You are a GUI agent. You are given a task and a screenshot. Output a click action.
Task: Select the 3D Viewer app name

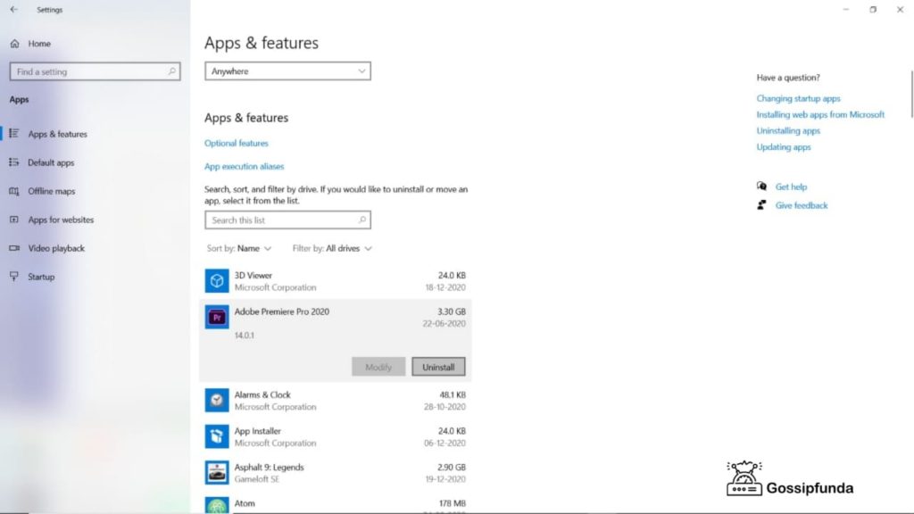pyautogui.click(x=253, y=276)
